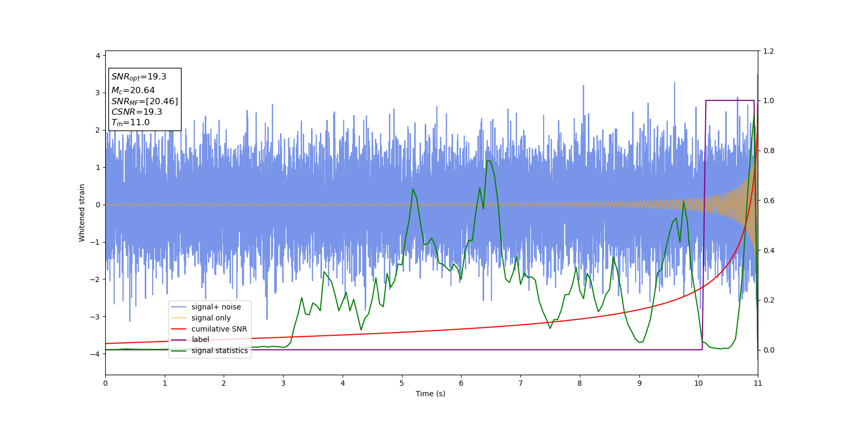Click the SNRopt=19.3 annotation text
This screenshot has height=421, width=842.
pyautogui.click(x=139, y=77)
